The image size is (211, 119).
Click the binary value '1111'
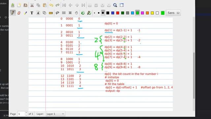coord(70,86)
